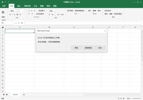Click the 取消 cancel button in dialog
Image resolution: width=143 pixels, height=100 pixels.
coord(100,48)
